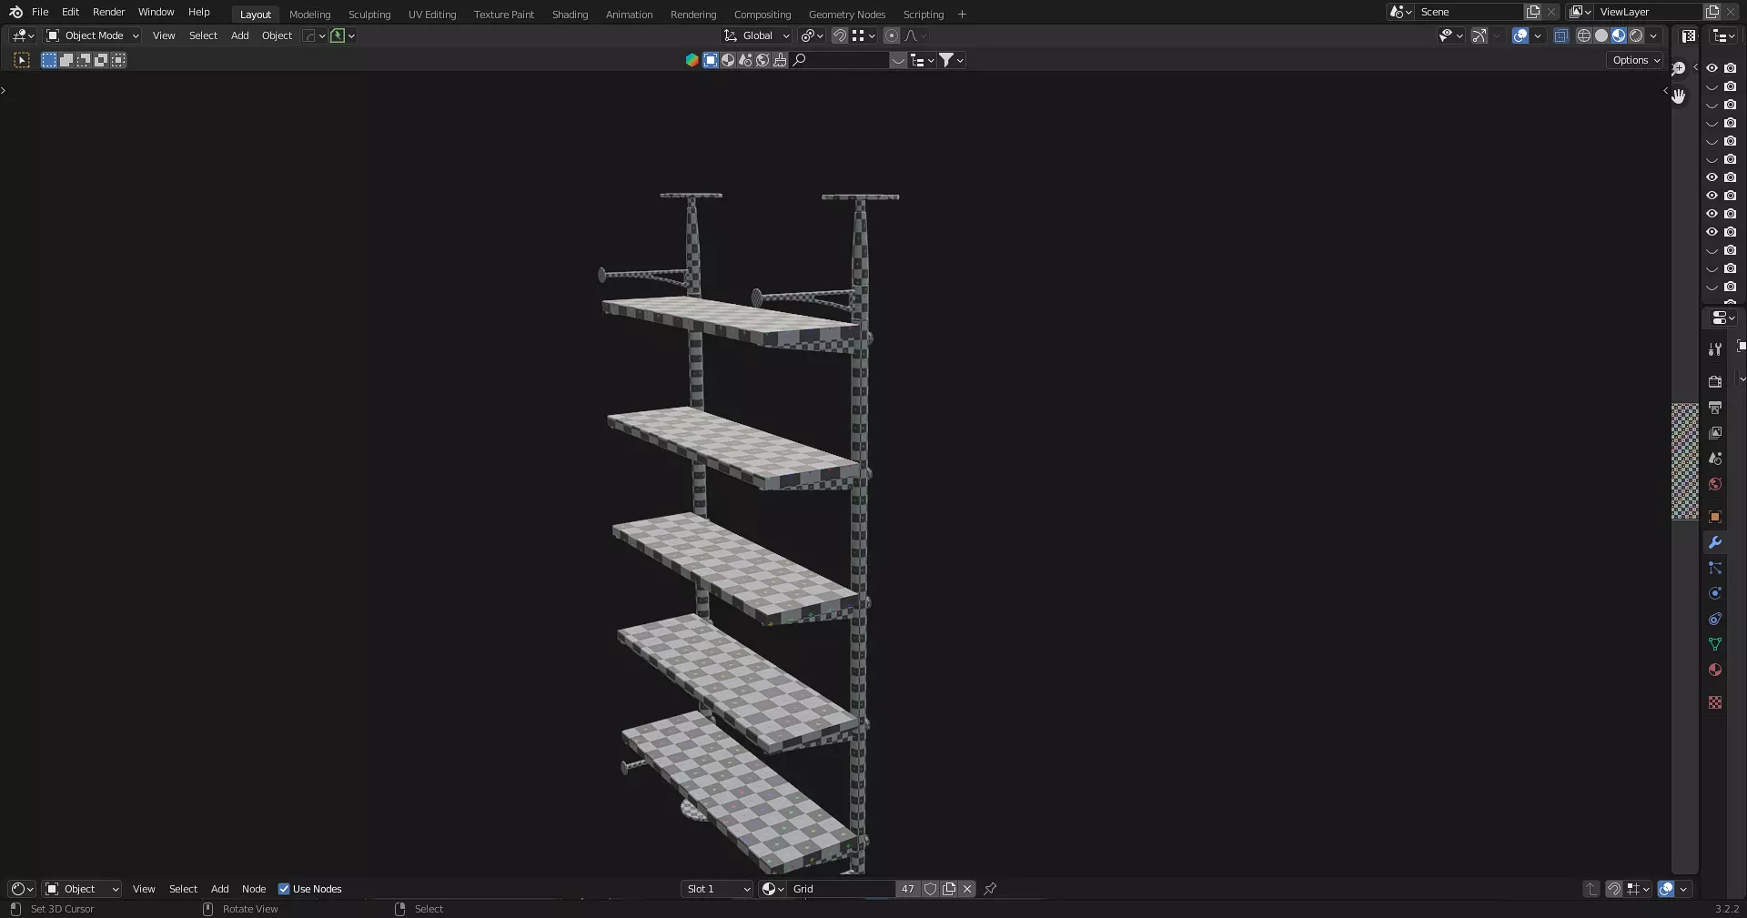Switch to Rendered viewport shading
1747x918 pixels.
[x=1636, y=35]
